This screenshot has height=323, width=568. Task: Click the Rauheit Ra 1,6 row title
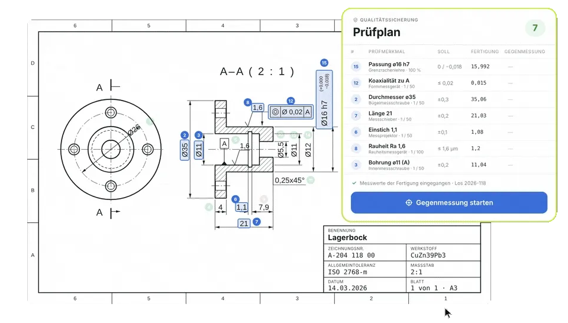point(387,146)
